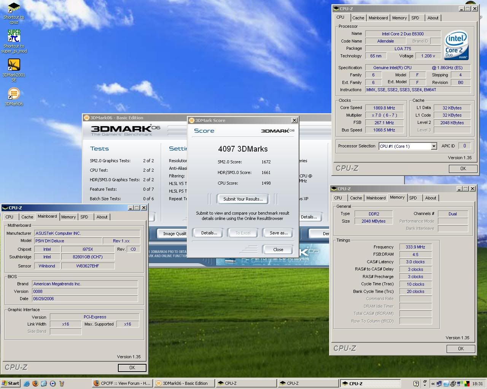This screenshot has height=389, width=487.
Task: Close the 3DMark Score dialog with the X
Action: 294,120
